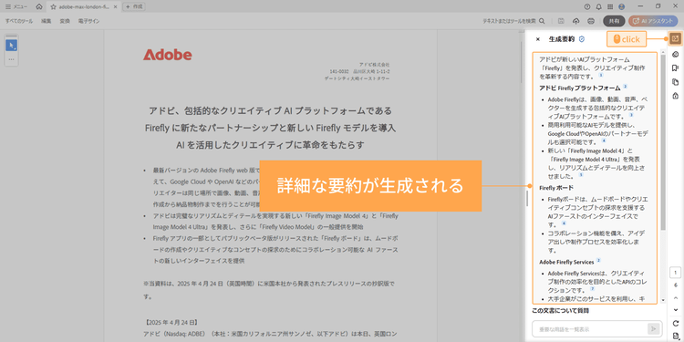Expand more tools ellipsis in quick toolbar
The image size is (684, 342).
pyautogui.click(x=11, y=59)
